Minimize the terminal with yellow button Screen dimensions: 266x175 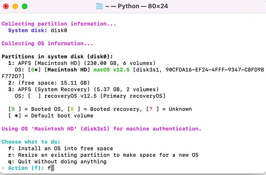tap(15, 7)
